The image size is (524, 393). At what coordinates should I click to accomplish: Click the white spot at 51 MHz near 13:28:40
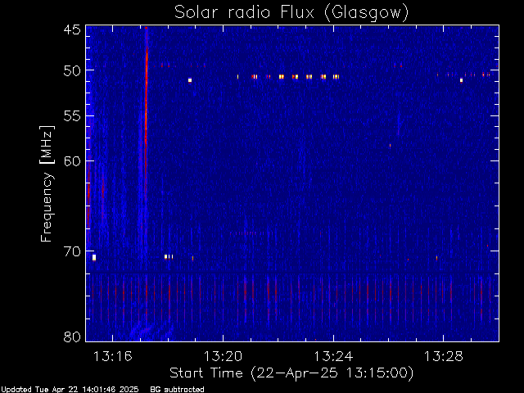[x=462, y=80]
